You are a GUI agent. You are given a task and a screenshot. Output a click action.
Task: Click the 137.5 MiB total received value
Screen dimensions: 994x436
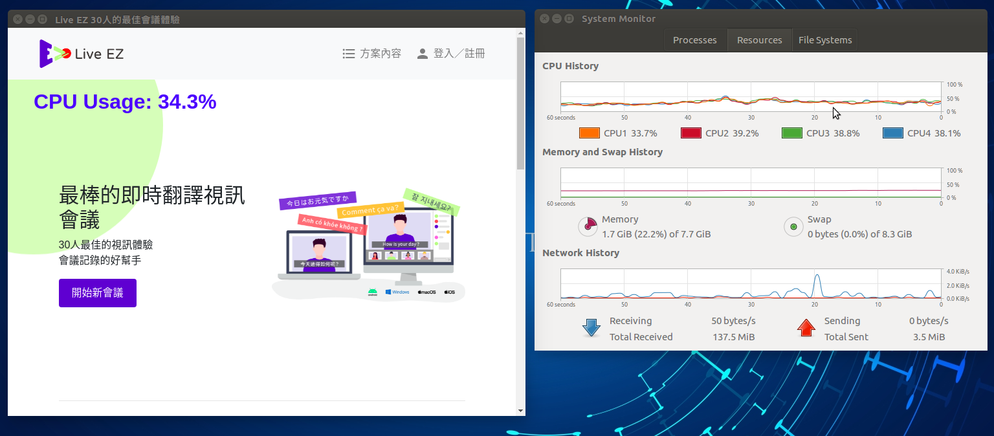[734, 337]
